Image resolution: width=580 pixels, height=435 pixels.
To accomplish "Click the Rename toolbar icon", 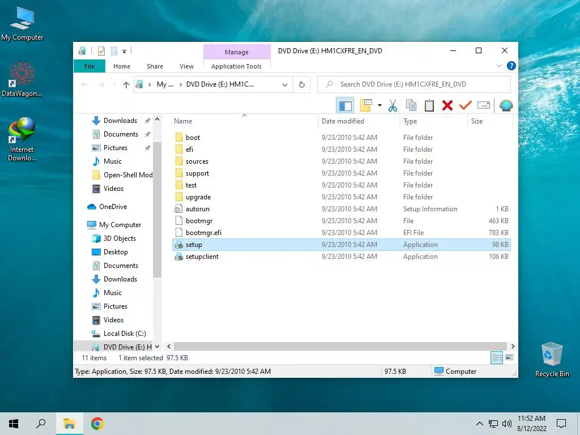I will point(484,105).
